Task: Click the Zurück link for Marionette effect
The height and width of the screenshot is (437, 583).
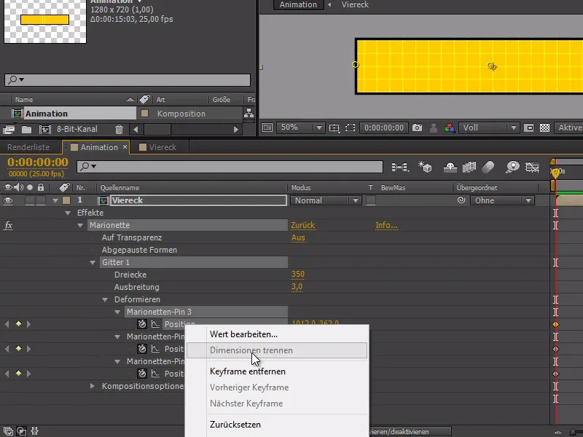Action: (302, 225)
